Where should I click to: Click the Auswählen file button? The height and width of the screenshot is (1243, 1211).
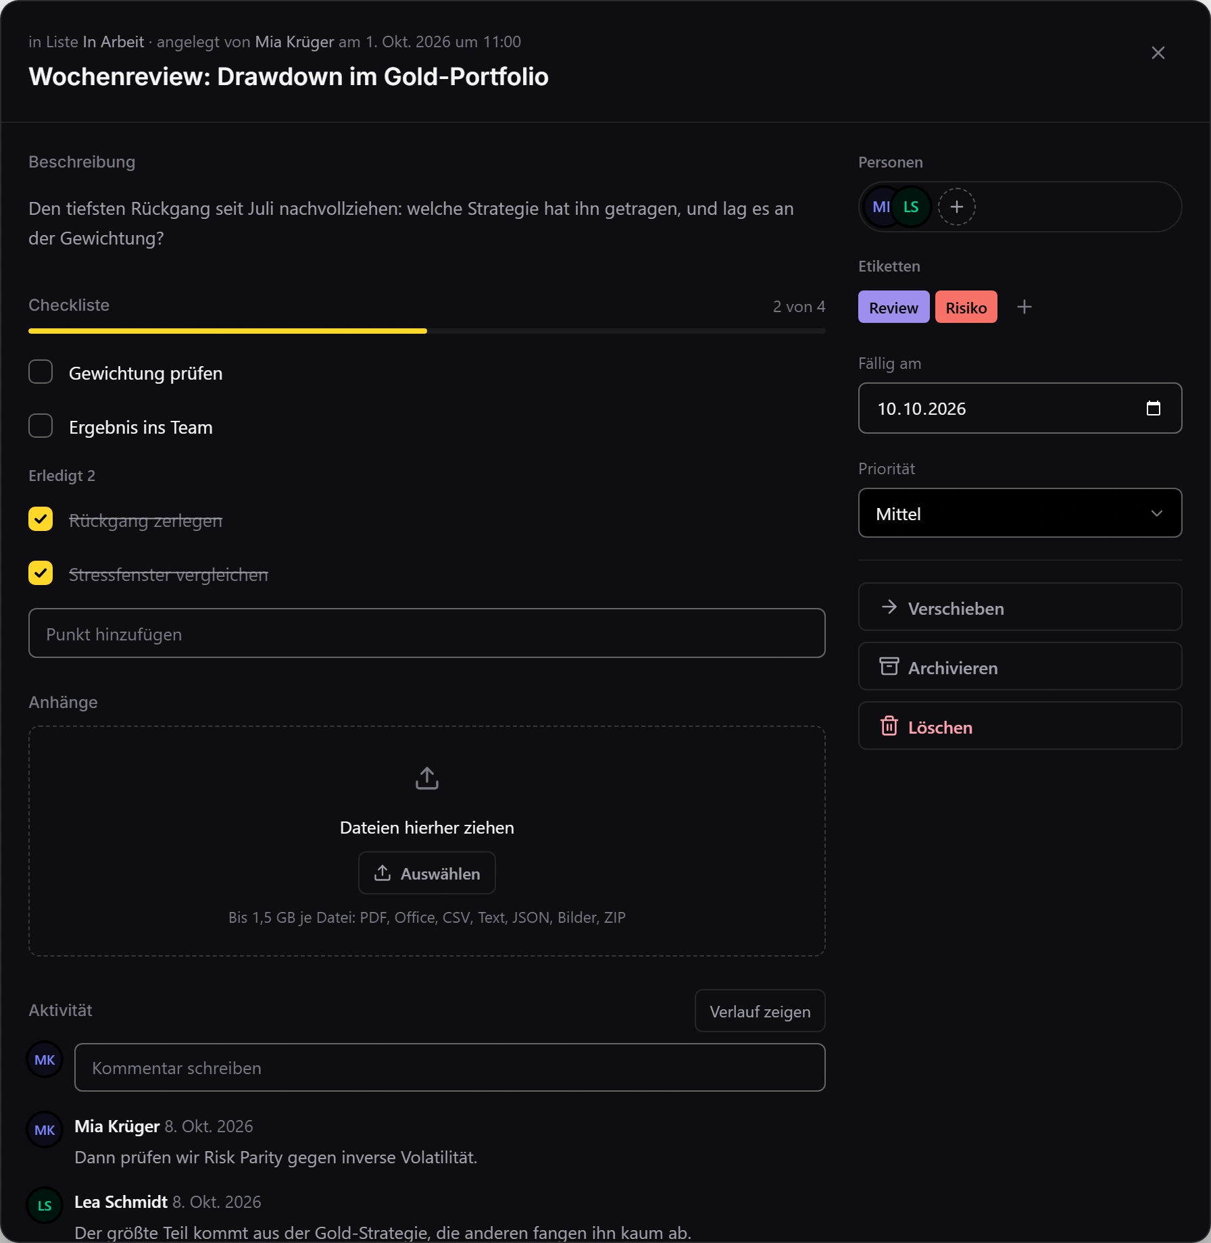point(427,873)
